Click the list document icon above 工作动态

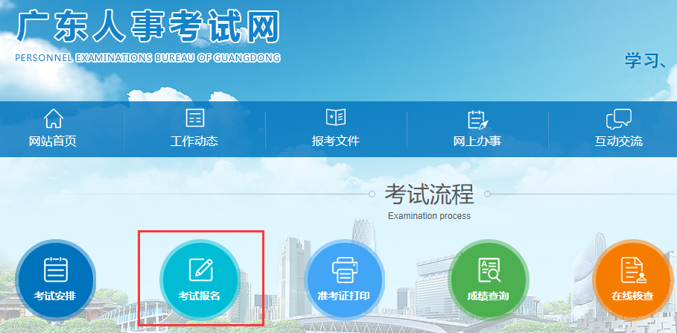(194, 119)
